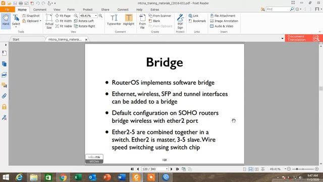323x182 pixels.
Task: Switch to the Share ribbon tab
Action: (x=105, y=10)
